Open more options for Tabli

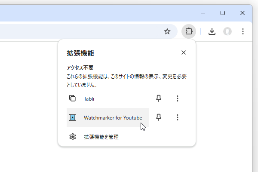(x=177, y=98)
